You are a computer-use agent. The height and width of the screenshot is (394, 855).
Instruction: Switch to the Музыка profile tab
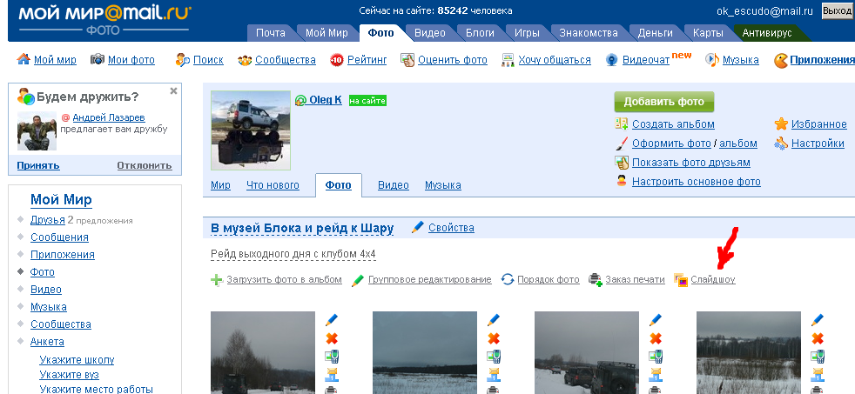pyautogui.click(x=442, y=185)
